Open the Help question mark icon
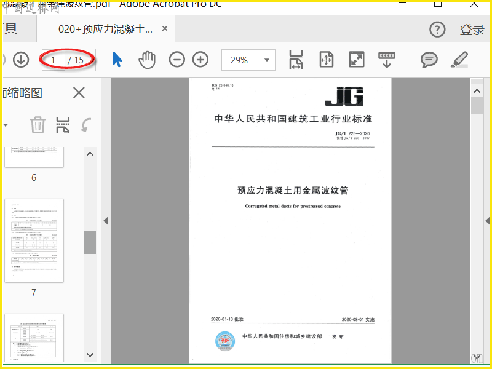 click(x=437, y=30)
